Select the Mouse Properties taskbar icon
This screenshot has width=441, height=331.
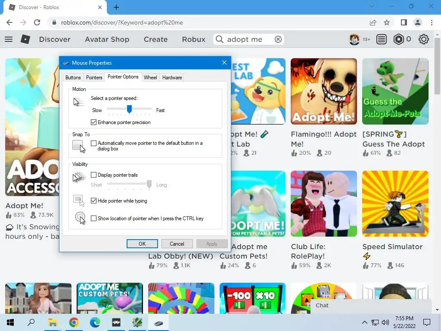[158, 323]
